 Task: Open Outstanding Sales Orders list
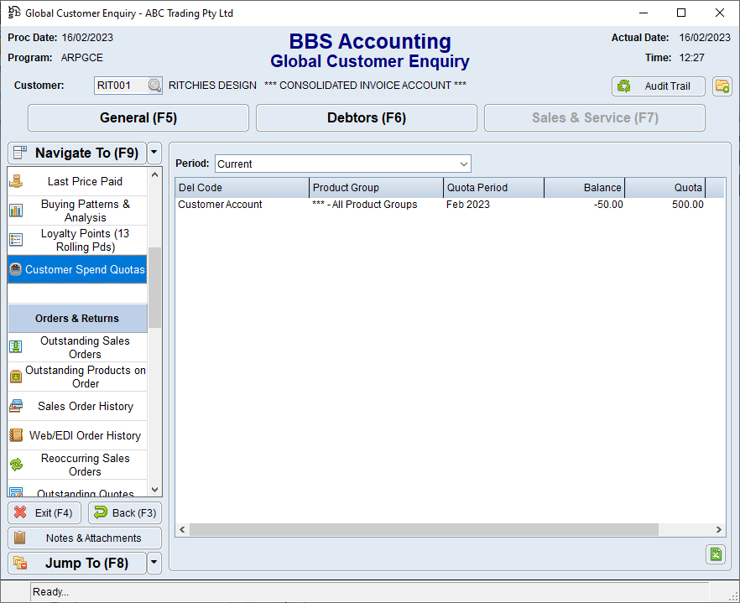85,347
